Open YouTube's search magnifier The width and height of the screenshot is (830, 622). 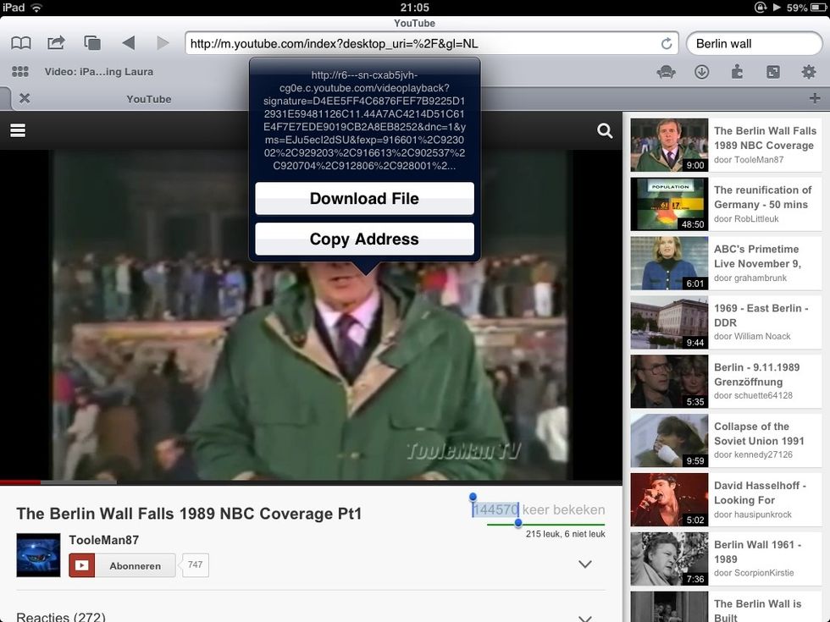pos(605,131)
